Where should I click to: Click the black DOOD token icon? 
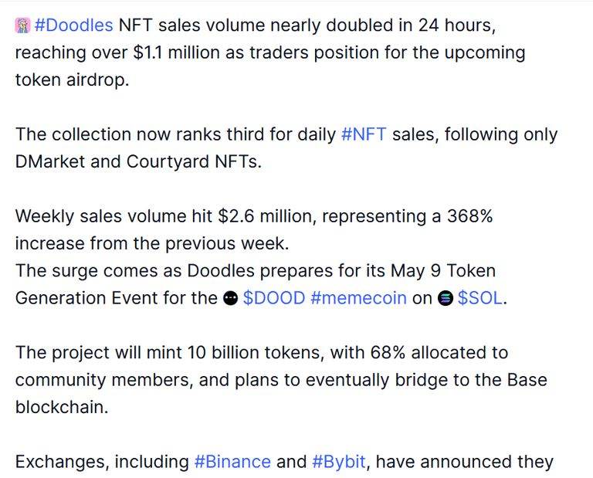point(230,298)
